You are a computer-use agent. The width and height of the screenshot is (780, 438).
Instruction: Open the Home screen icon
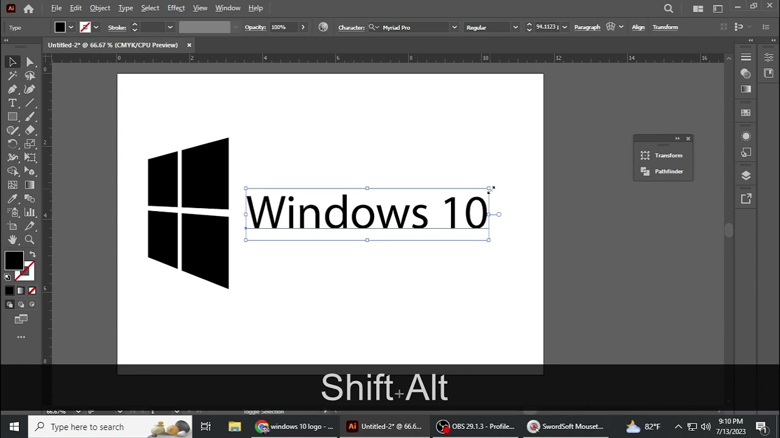(29, 9)
